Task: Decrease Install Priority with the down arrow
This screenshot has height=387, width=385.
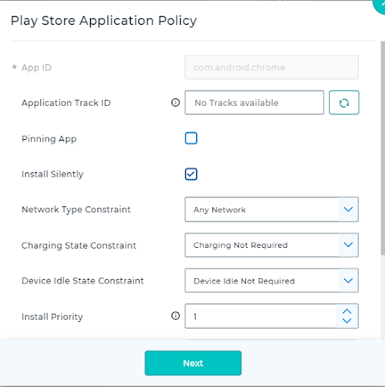Action: (347, 320)
